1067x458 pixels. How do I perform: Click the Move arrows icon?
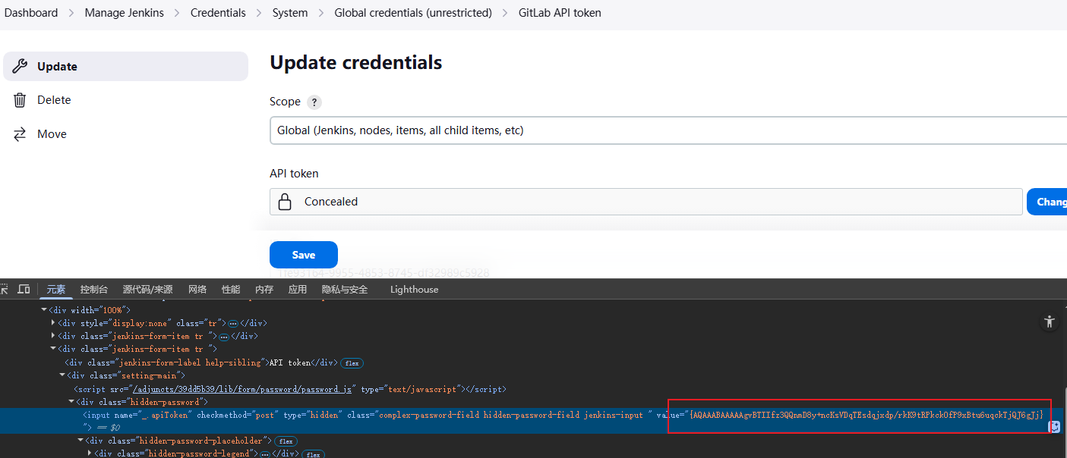[x=21, y=134]
